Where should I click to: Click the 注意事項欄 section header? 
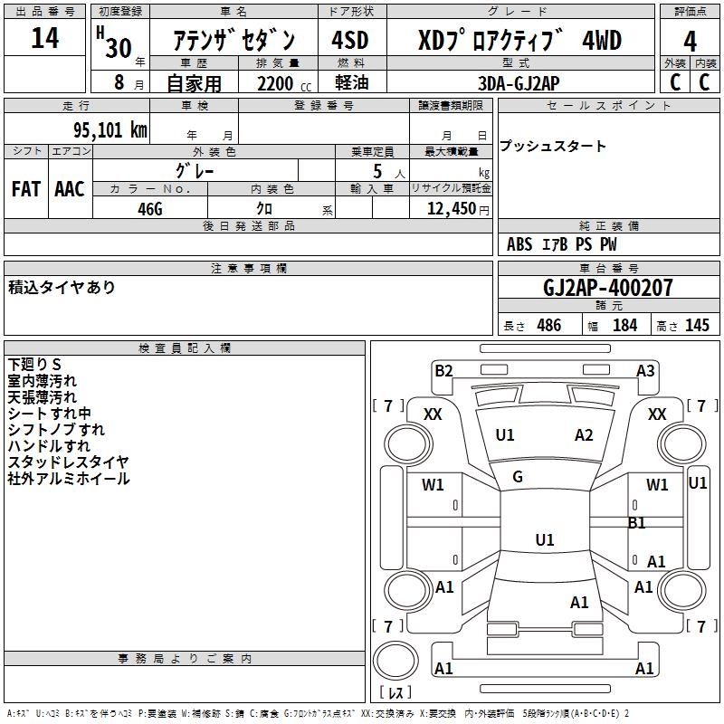click(x=248, y=268)
